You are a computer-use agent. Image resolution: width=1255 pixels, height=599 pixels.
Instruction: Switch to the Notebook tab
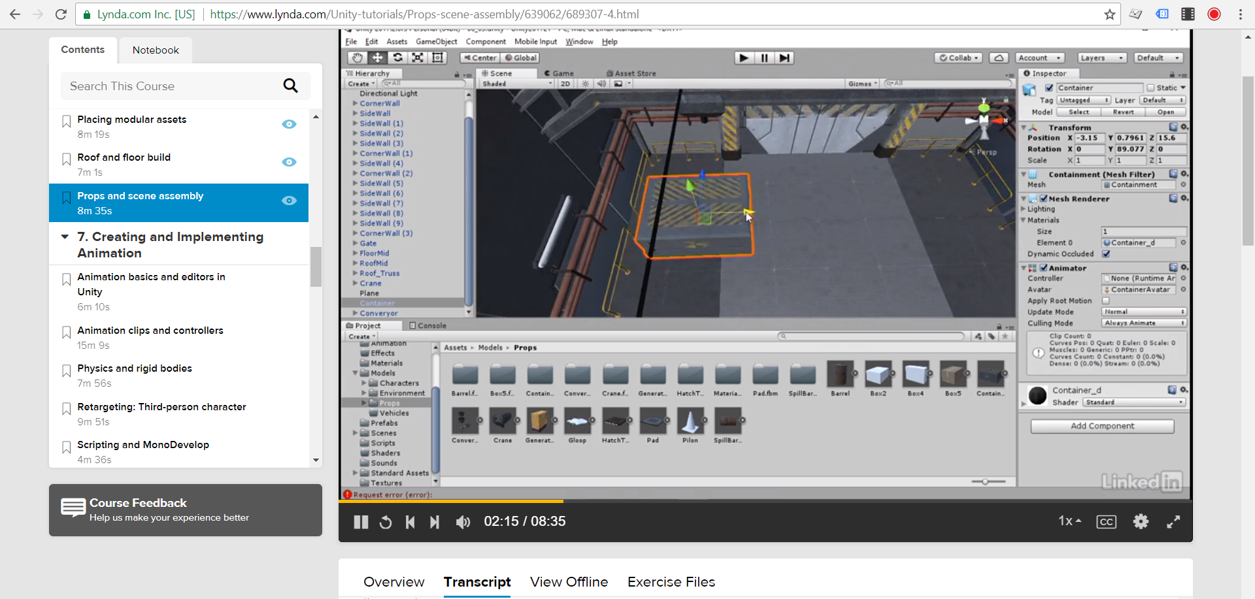(x=156, y=50)
